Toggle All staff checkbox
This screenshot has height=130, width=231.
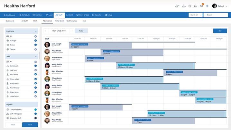pos(35,62)
